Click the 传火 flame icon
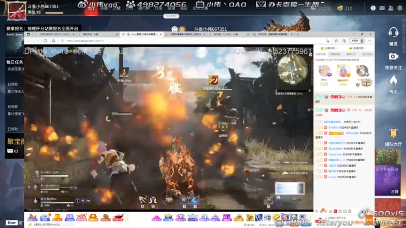The width and height of the screenshot is (406, 228). [x=393, y=81]
